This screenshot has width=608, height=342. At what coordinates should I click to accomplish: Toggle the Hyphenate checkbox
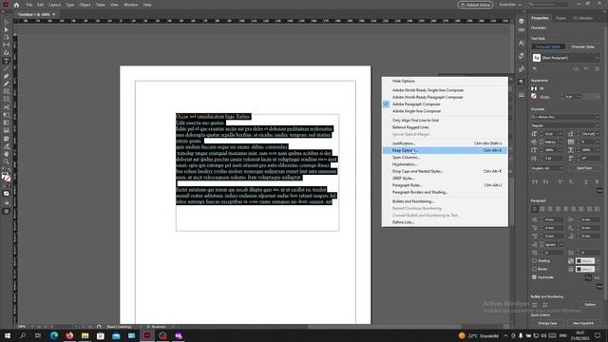tap(534, 277)
